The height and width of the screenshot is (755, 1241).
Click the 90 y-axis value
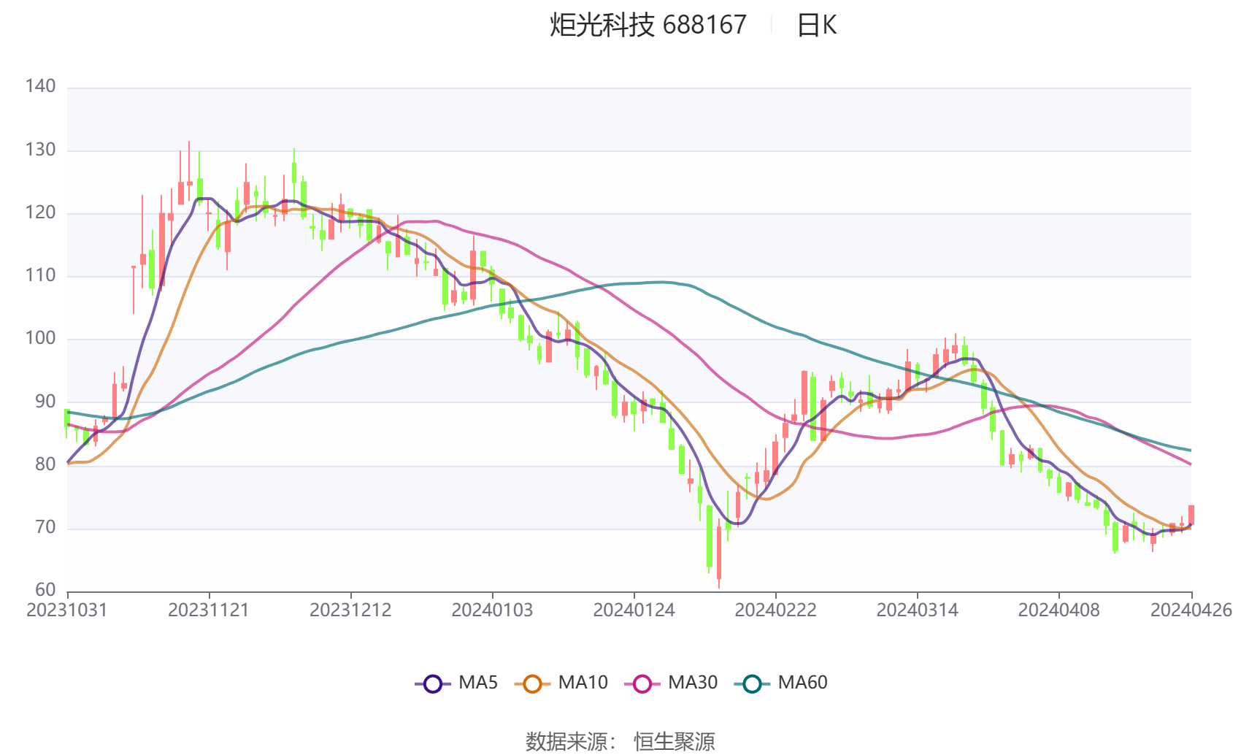click(x=45, y=402)
